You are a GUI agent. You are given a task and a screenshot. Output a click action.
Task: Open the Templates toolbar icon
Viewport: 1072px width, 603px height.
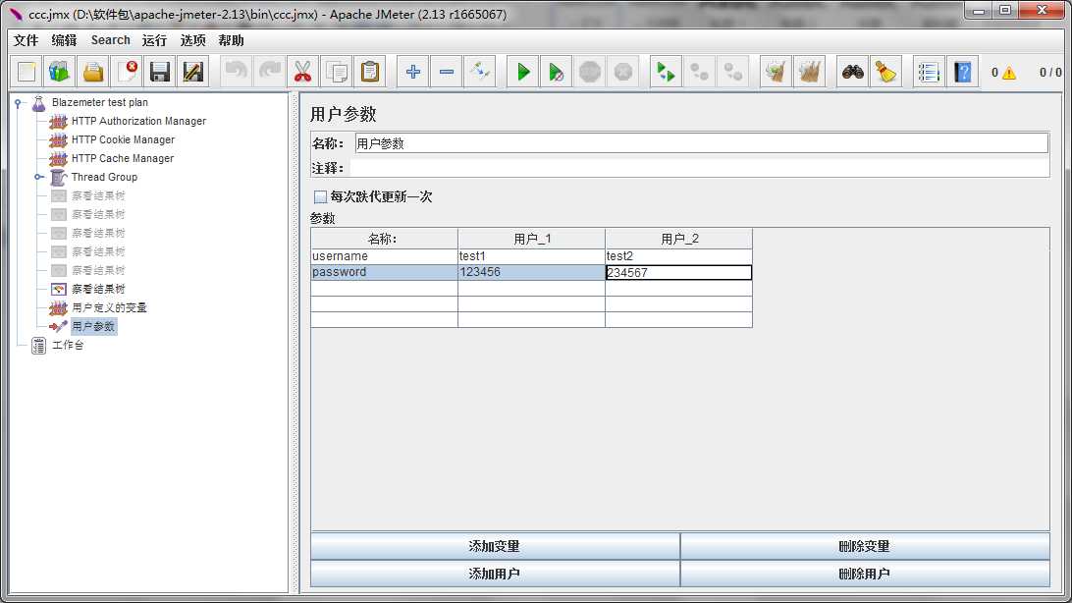point(60,71)
